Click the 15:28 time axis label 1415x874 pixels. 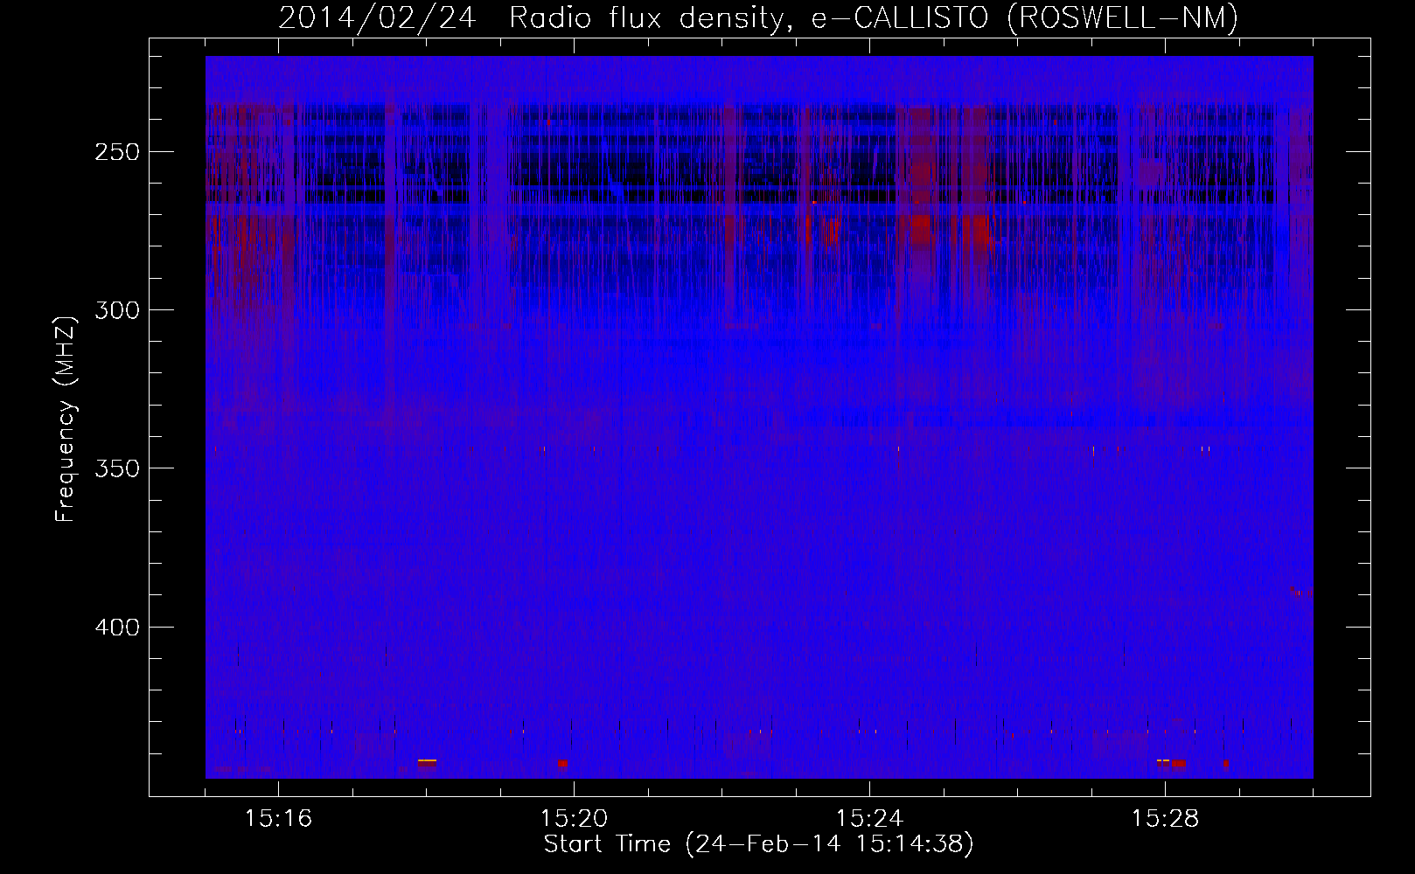(x=1165, y=818)
